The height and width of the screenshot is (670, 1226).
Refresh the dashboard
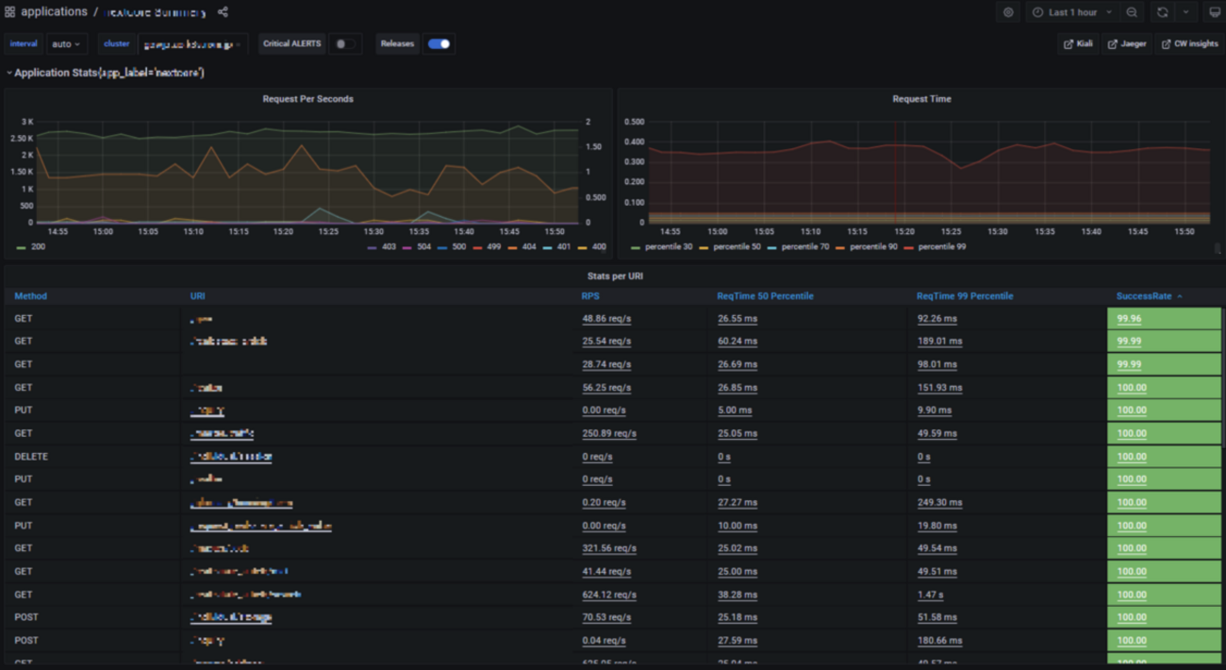1162,12
